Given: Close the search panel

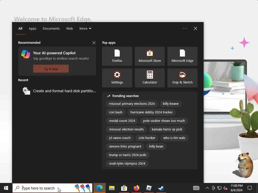Looking at the screenshot, I should (196, 29).
